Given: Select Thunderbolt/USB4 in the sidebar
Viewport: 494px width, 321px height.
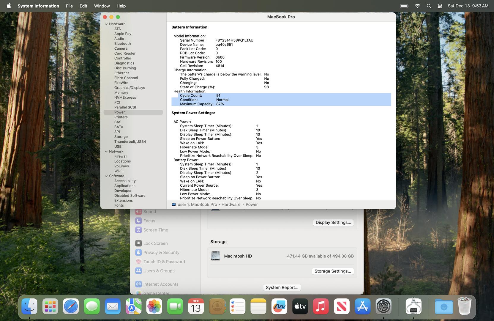Looking at the screenshot, I should 130,142.
